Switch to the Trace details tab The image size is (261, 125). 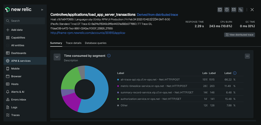pos(74,43)
